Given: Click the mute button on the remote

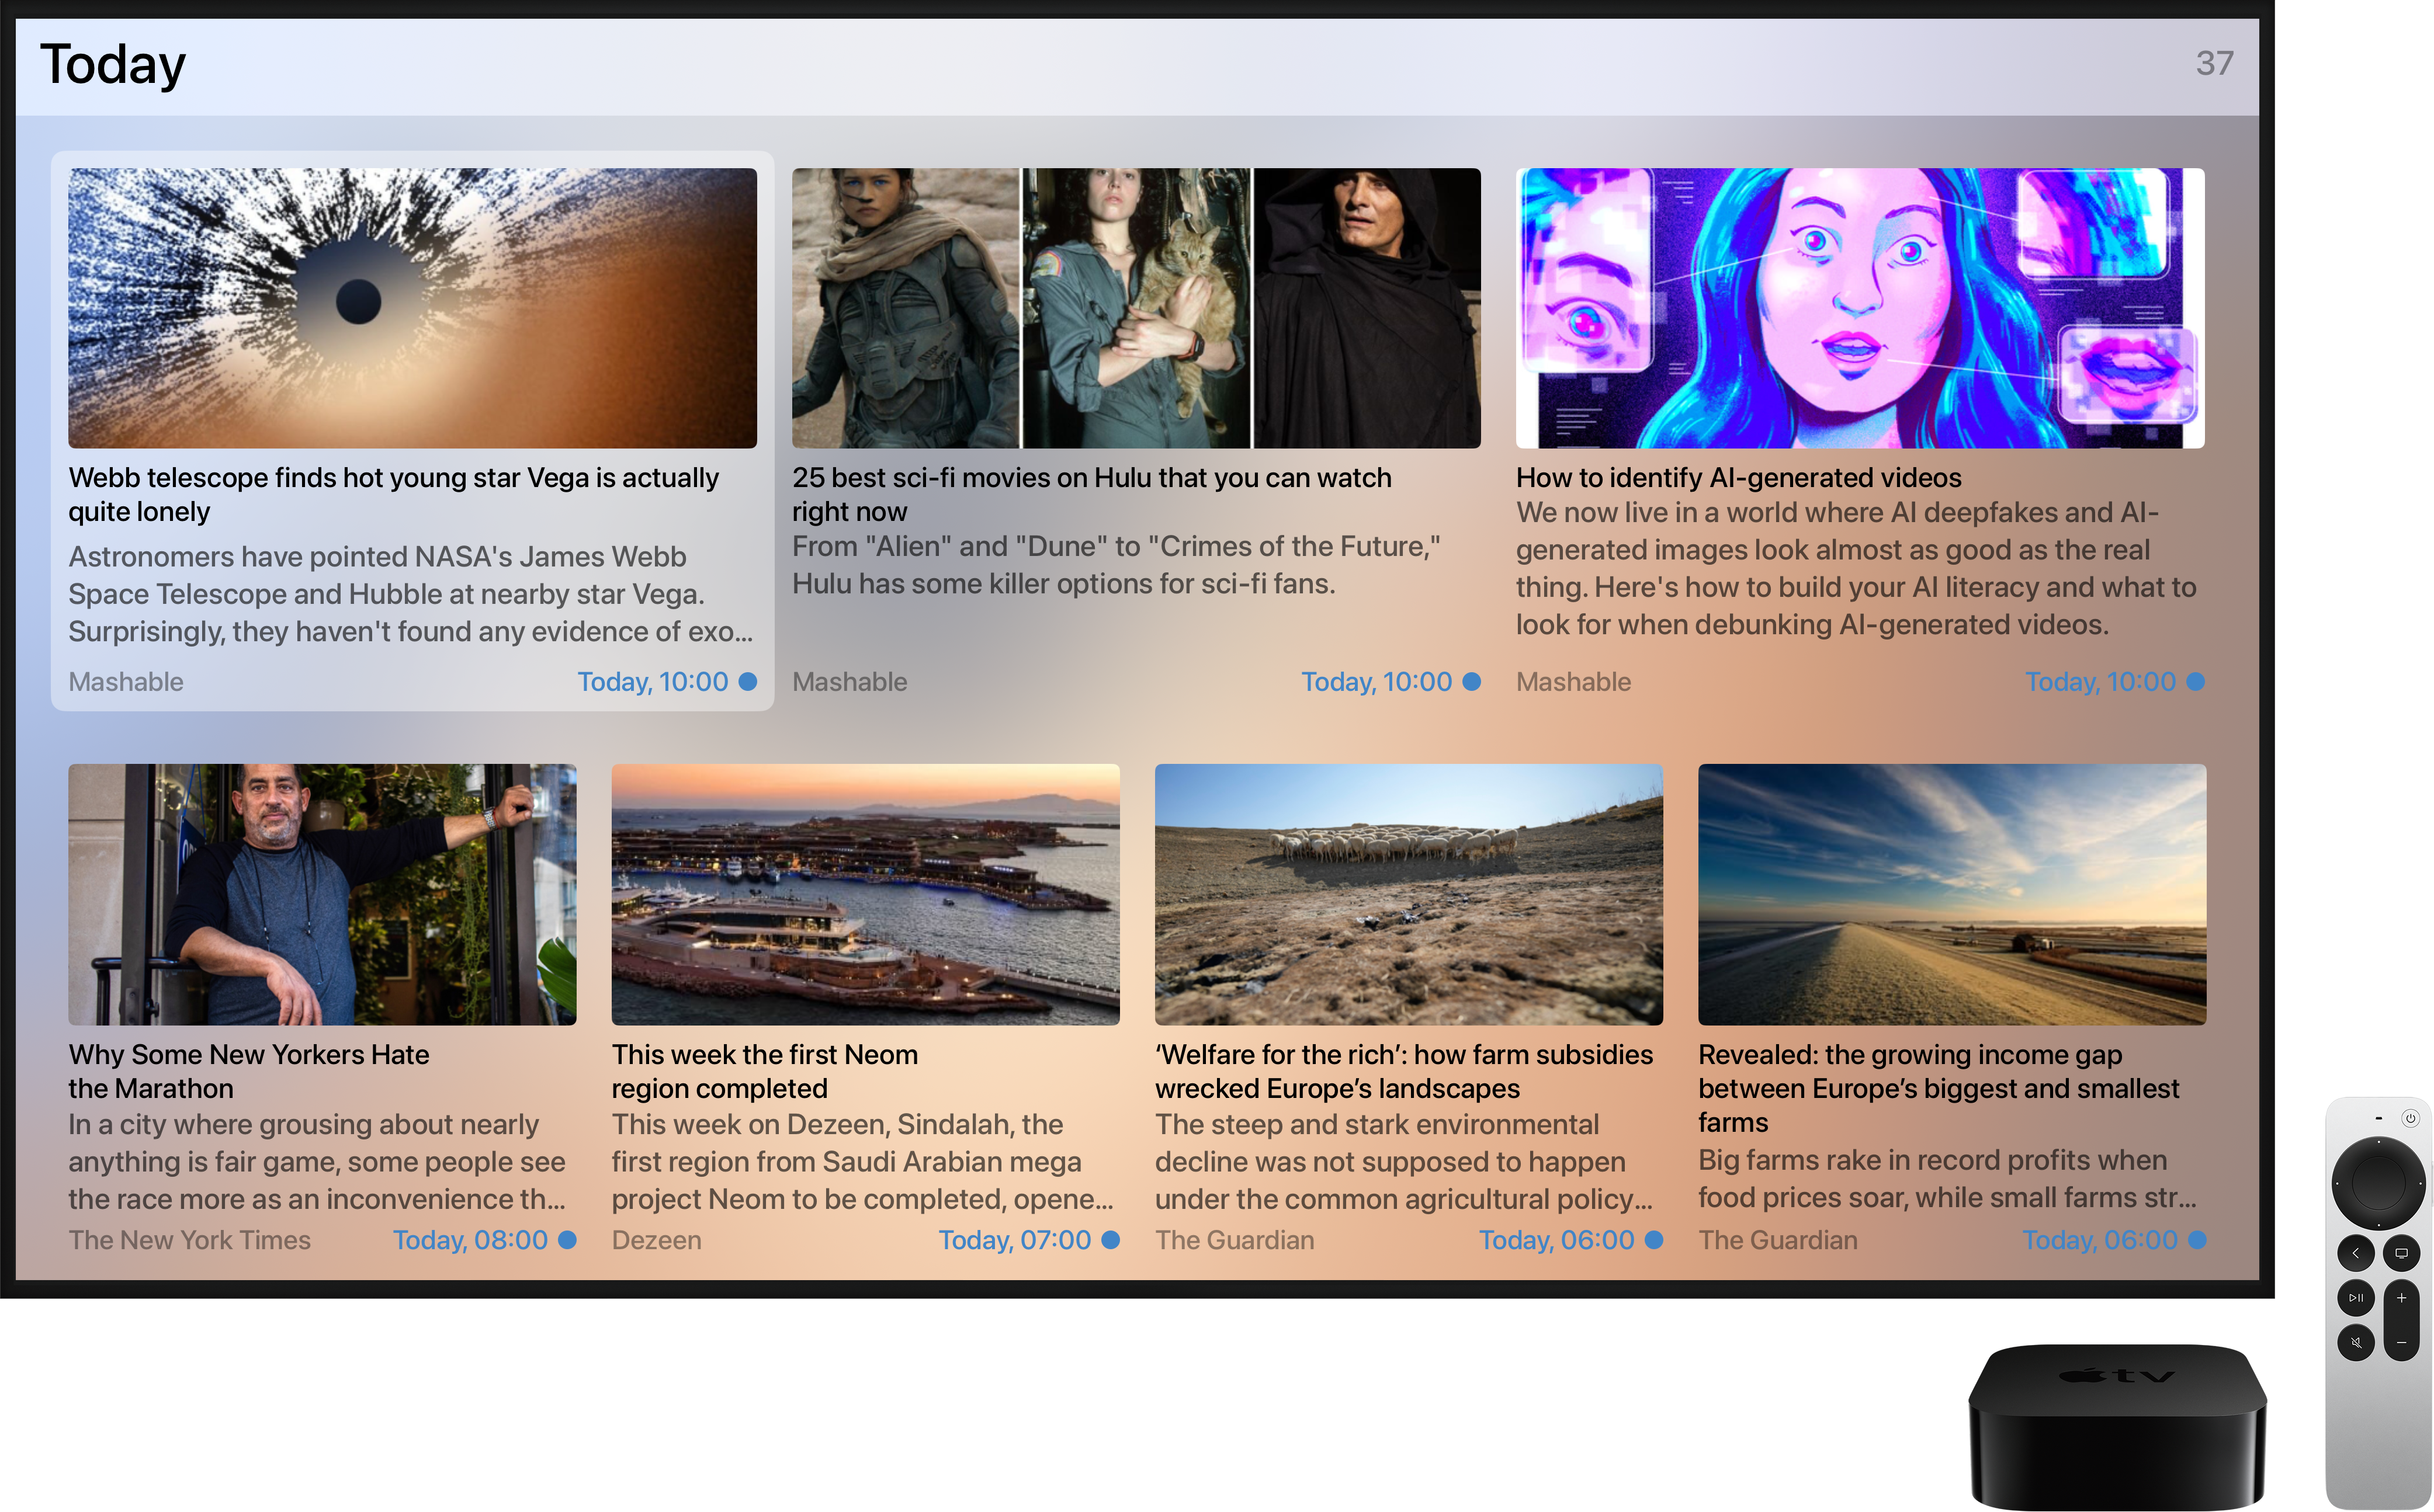Looking at the screenshot, I should point(2355,1342).
